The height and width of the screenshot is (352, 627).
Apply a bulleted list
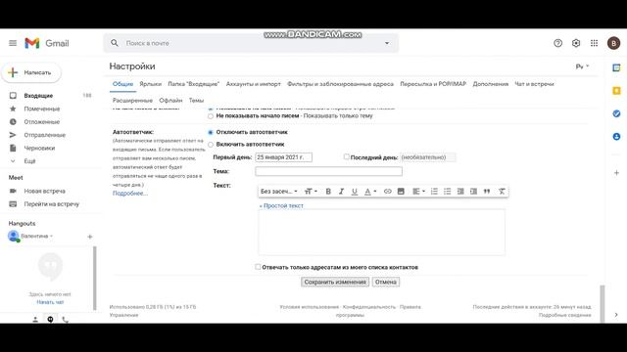[447, 192]
